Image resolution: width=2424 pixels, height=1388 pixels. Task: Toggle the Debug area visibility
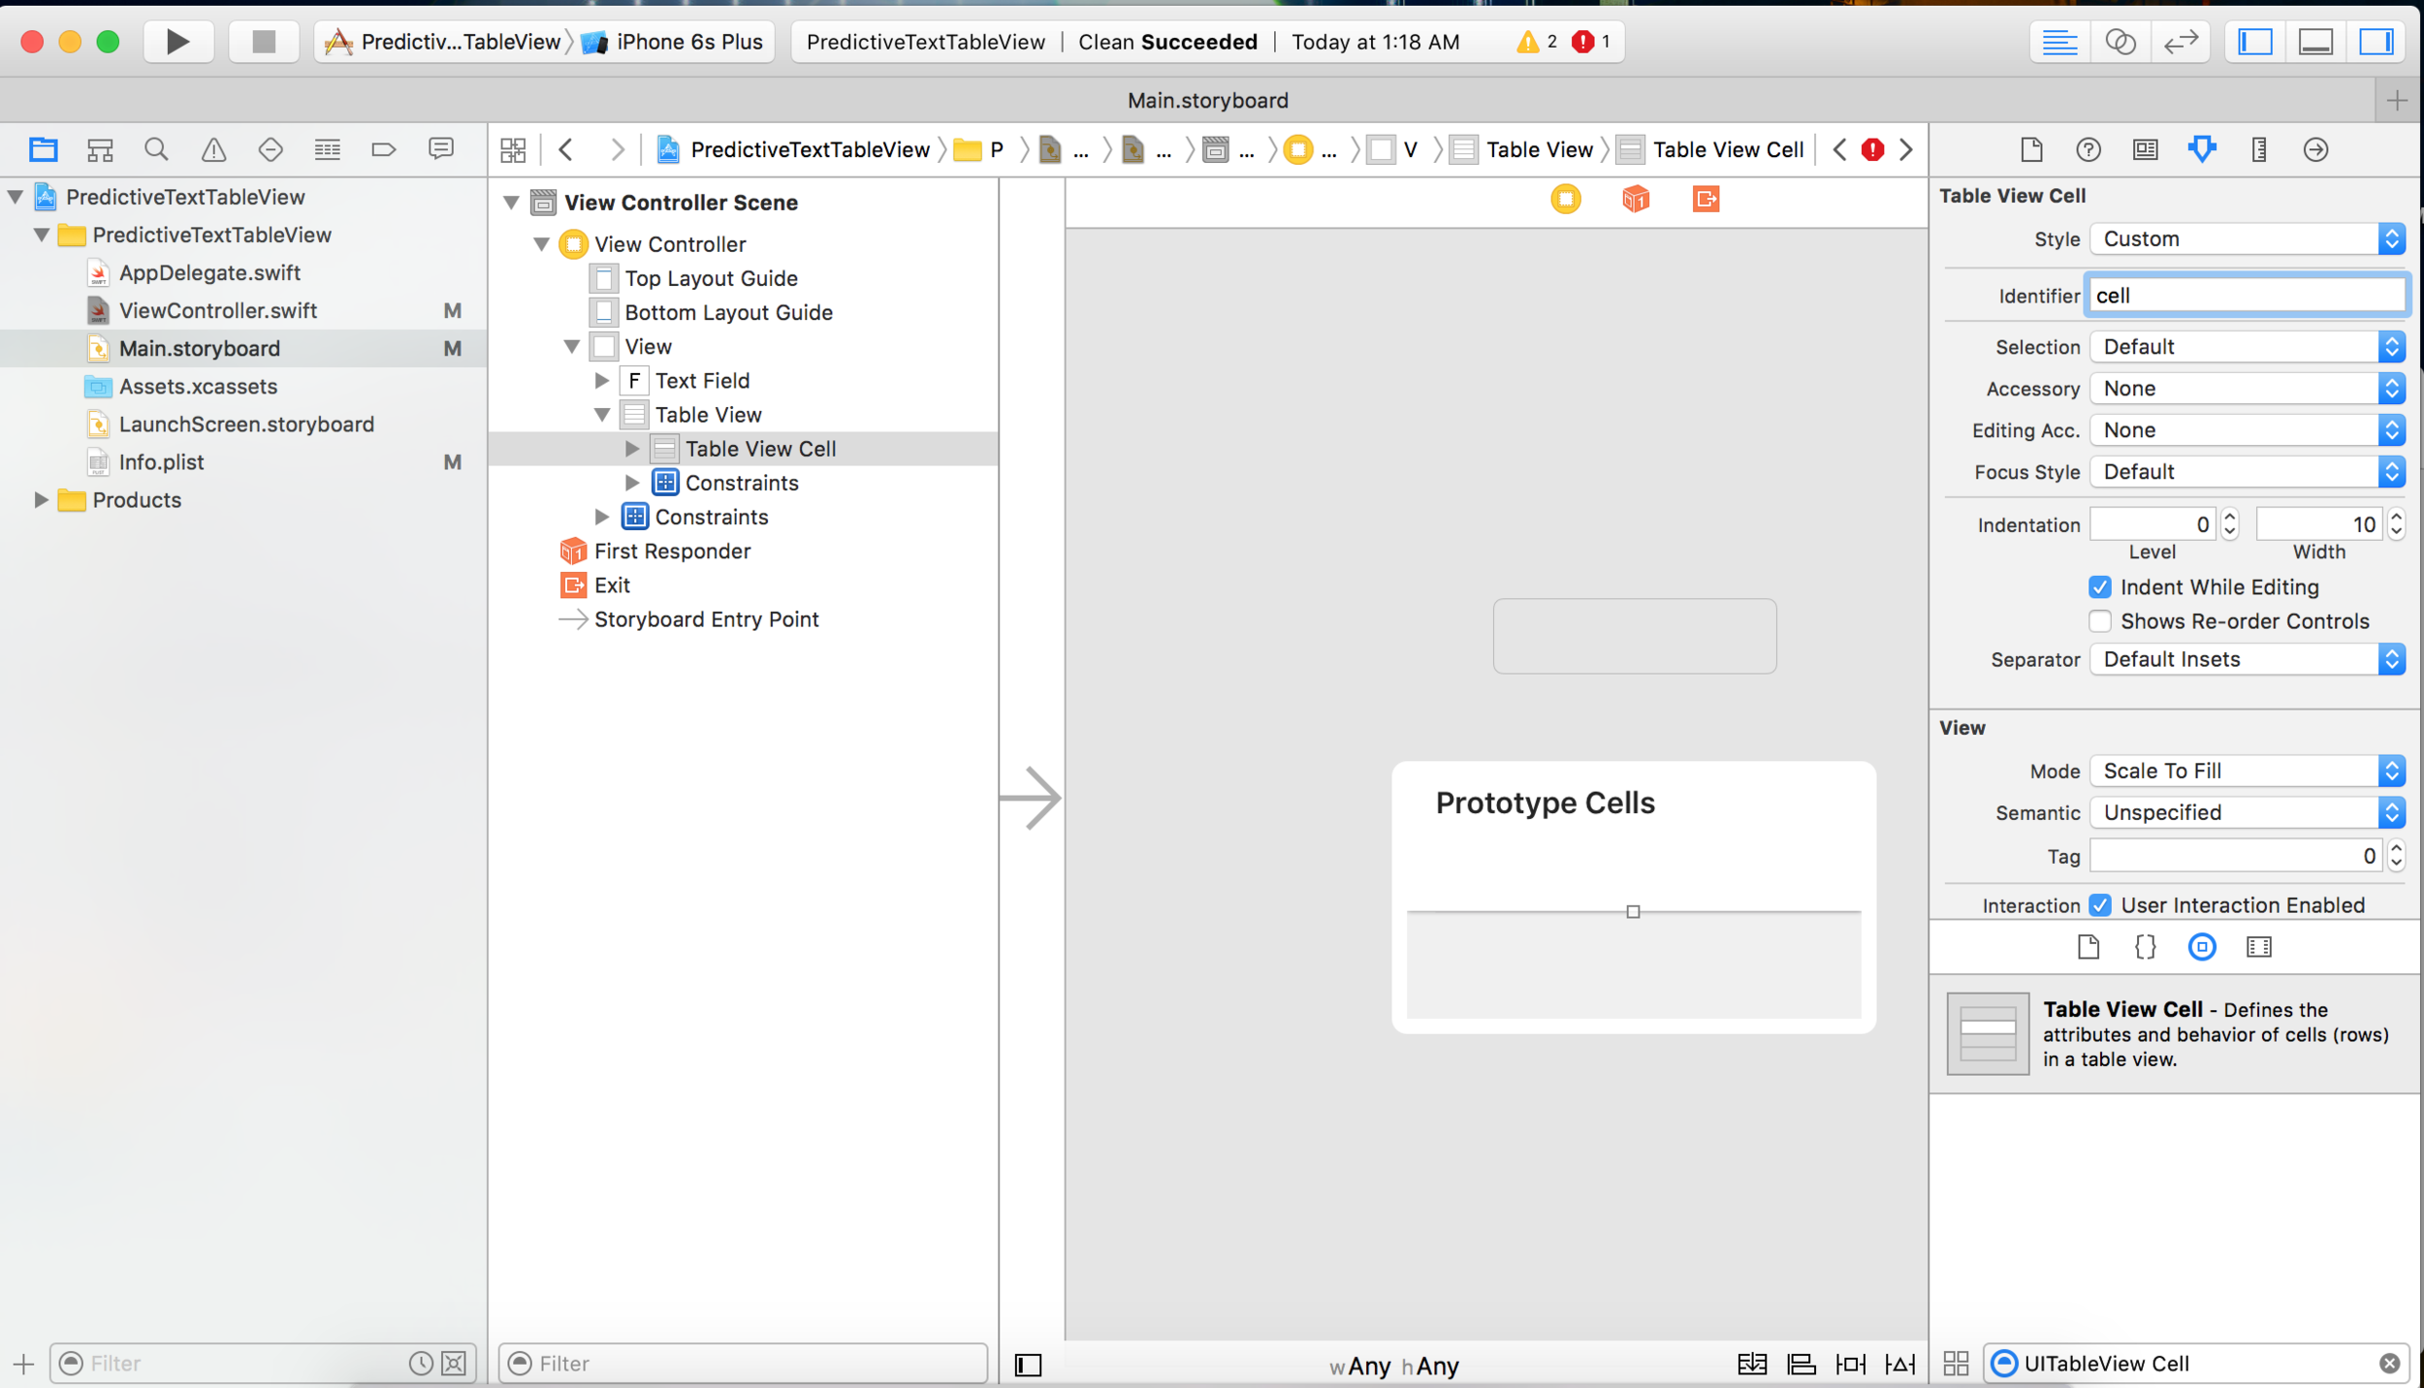[2315, 42]
